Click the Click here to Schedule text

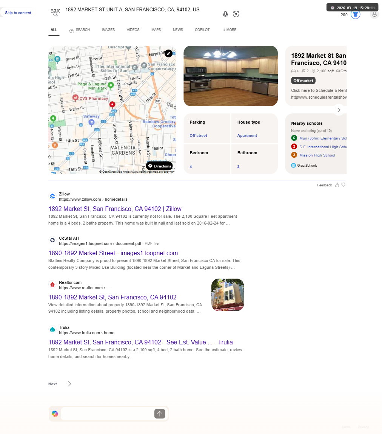point(319,90)
